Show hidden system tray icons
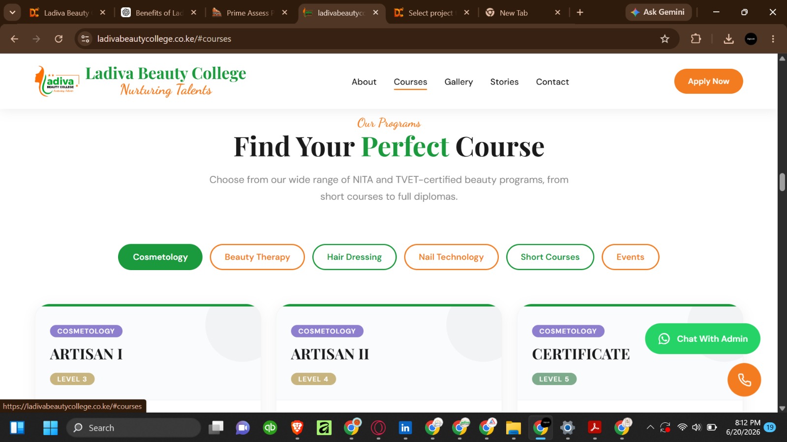Image resolution: width=787 pixels, height=442 pixels. (650, 427)
